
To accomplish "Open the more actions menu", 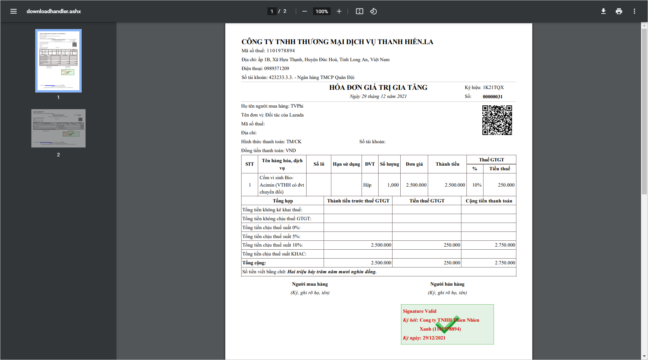I will (x=634, y=11).
